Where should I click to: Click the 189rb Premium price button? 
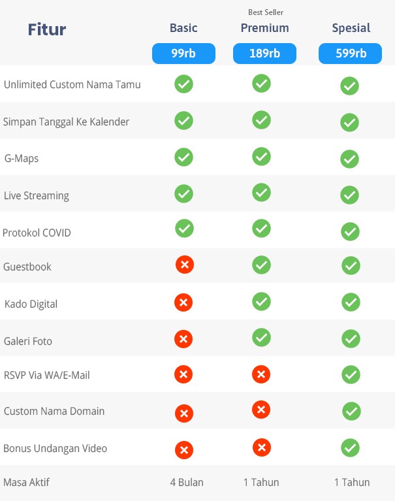click(x=264, y=54)
